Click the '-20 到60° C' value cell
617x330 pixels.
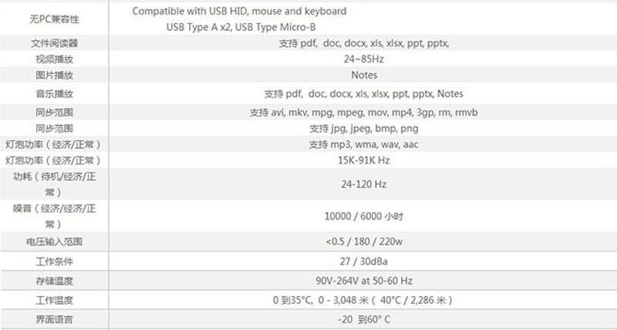coord(363,318)
